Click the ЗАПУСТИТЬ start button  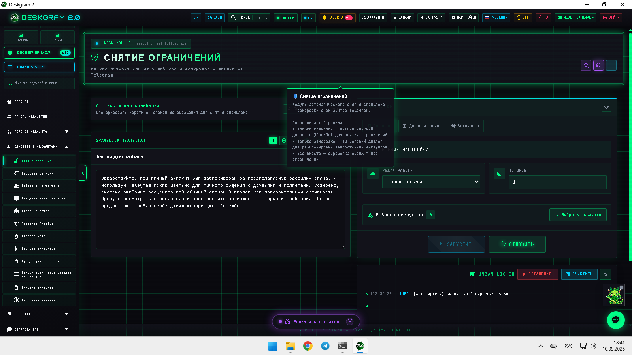[x=457, y=244]
